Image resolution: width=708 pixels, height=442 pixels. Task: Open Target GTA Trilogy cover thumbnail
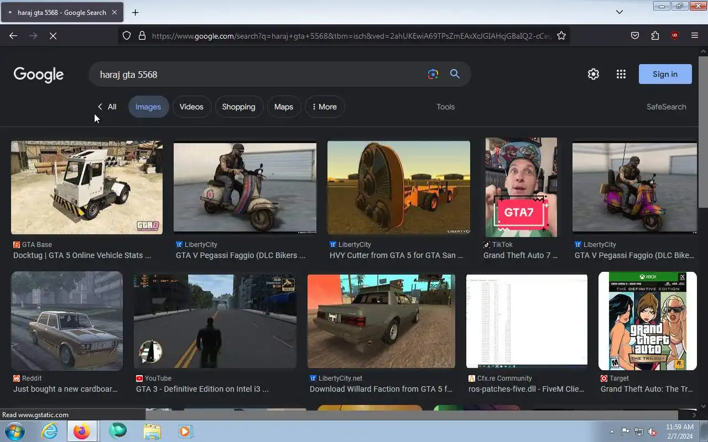pos(648,320)
